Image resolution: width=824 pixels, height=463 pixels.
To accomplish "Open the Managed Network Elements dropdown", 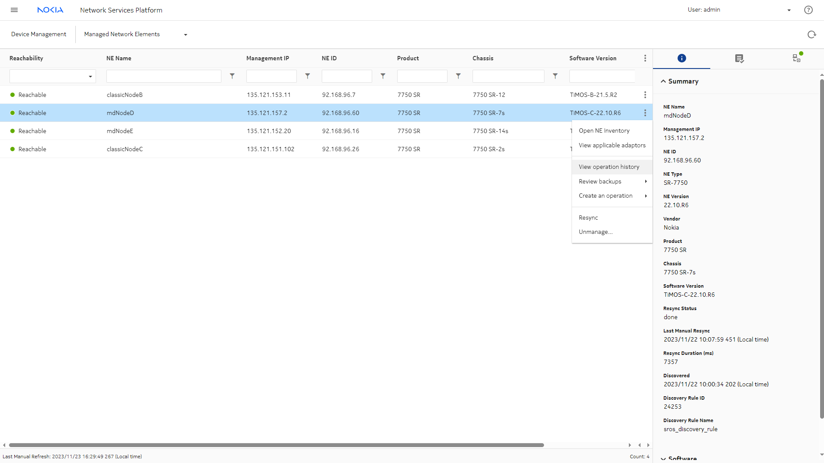I will 186,34.
